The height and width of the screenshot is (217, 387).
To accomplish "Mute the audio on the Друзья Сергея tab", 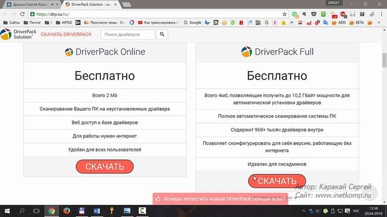I will (53, 4).
